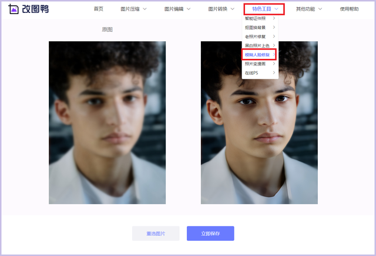Select 智能证件照 from the menu
376x256 pixels.
tap(255, 18)
